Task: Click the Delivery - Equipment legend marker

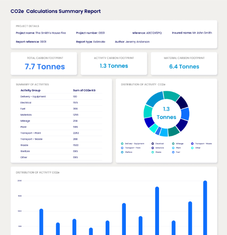Action: point(122,143)
